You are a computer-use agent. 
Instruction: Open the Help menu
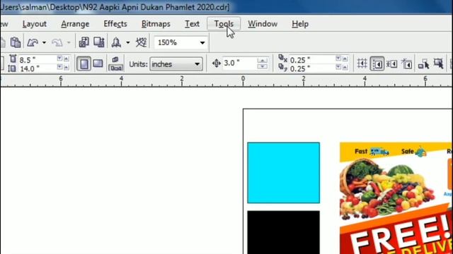[300, 24]
